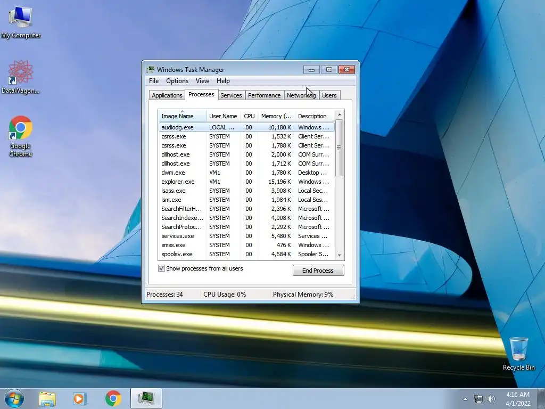This screenshot has width=545, height=409.
Task: Sort processes by Memory column
Action: pyautogui.click(x=276, y=116)
